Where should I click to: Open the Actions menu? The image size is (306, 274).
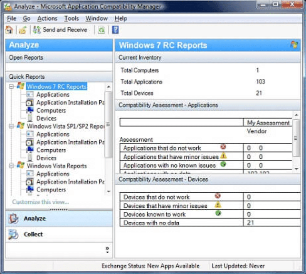(47, 19)
